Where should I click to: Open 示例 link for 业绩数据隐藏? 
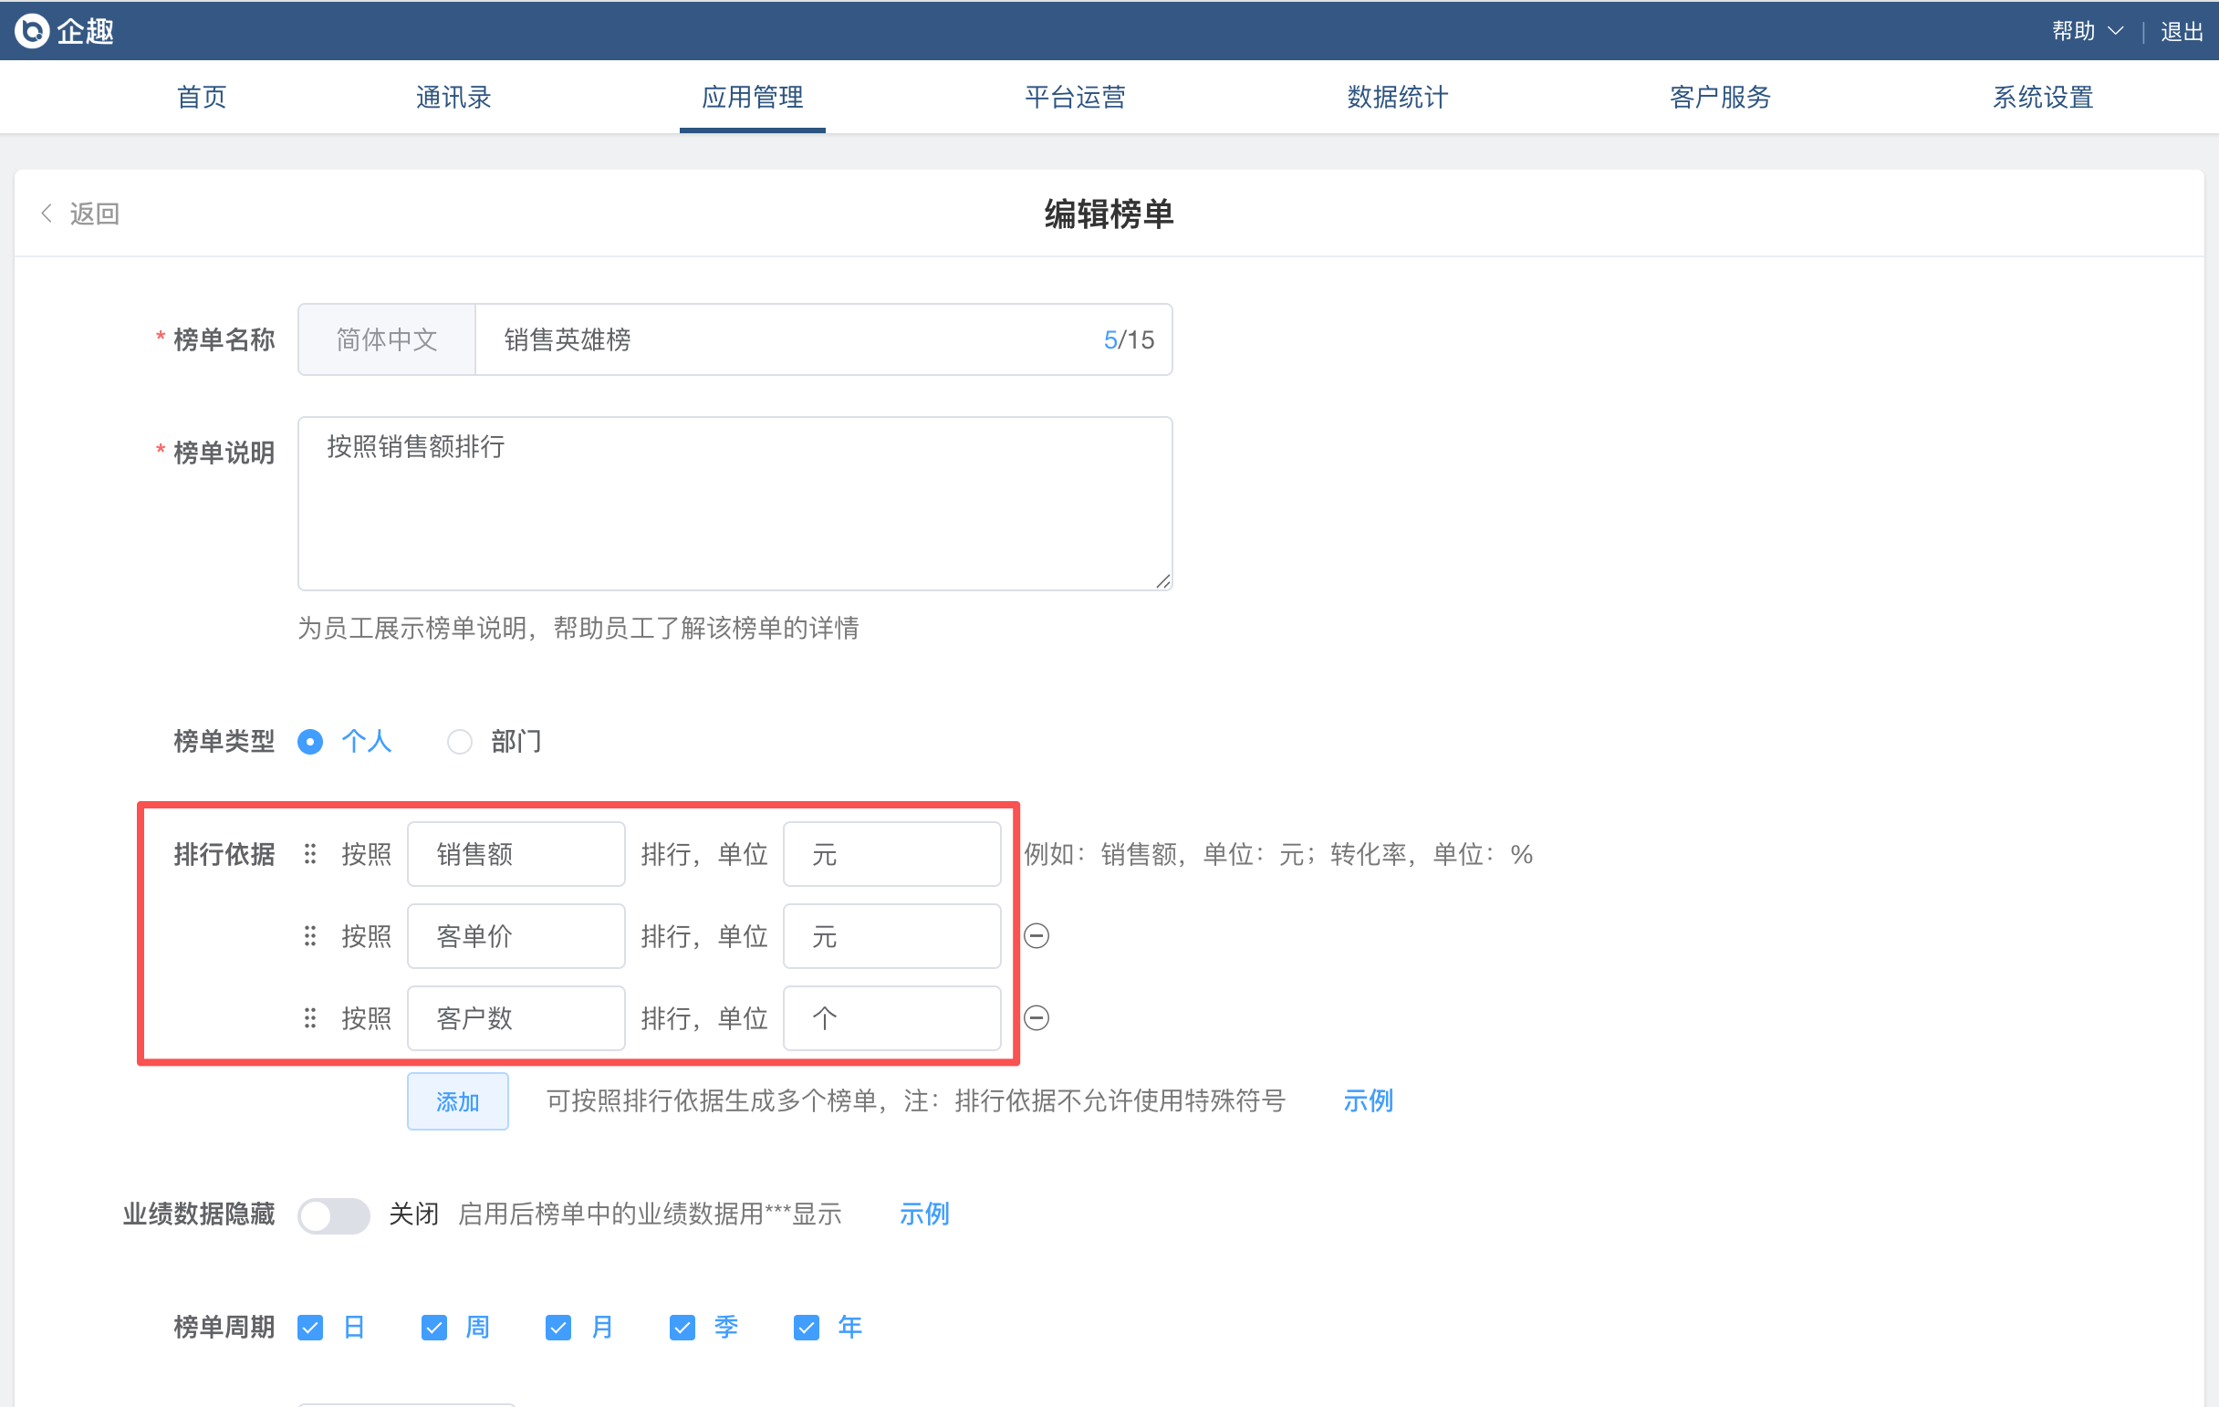tap(924, 1214)
